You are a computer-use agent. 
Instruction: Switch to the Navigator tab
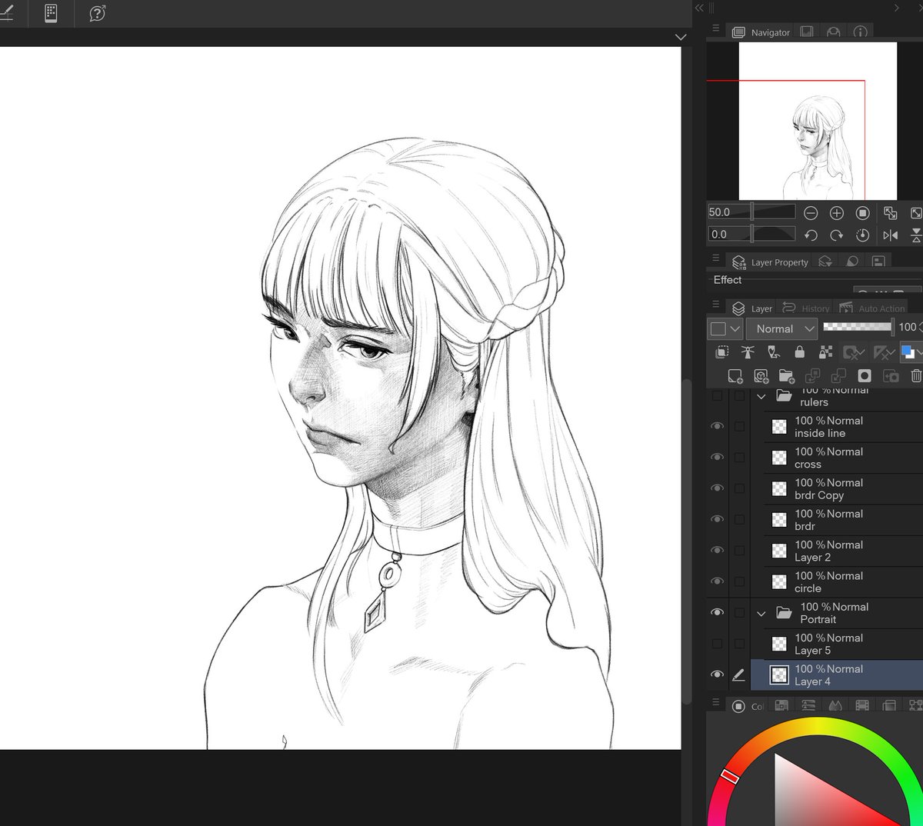(761, 32)
